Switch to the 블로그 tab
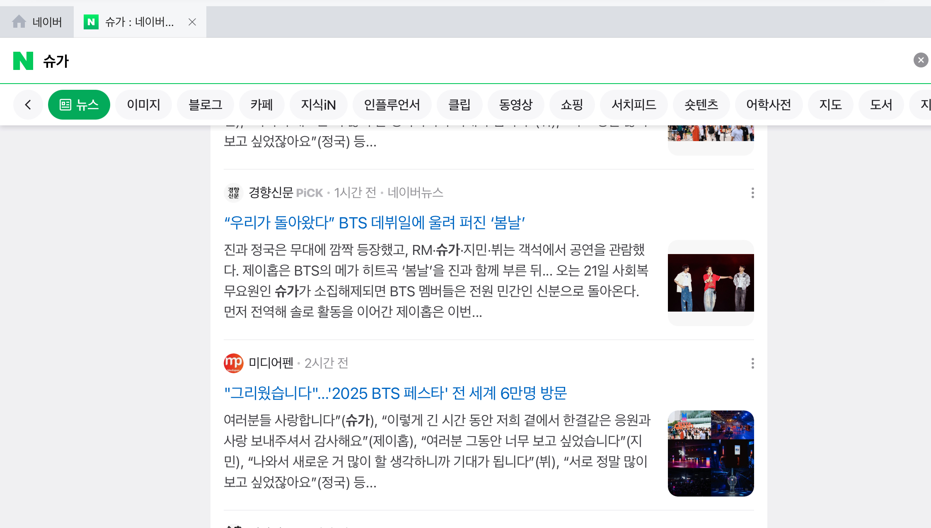Image resolution: width=931 pixels, height=528 pixels. coord(206,105)
